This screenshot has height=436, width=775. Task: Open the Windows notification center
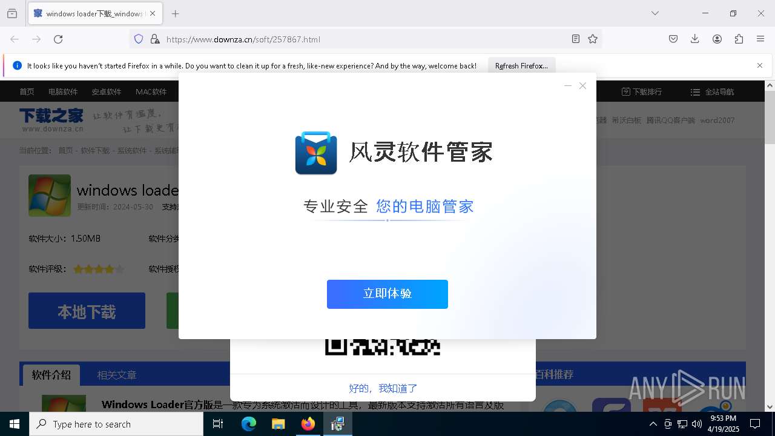pos(756,424)
